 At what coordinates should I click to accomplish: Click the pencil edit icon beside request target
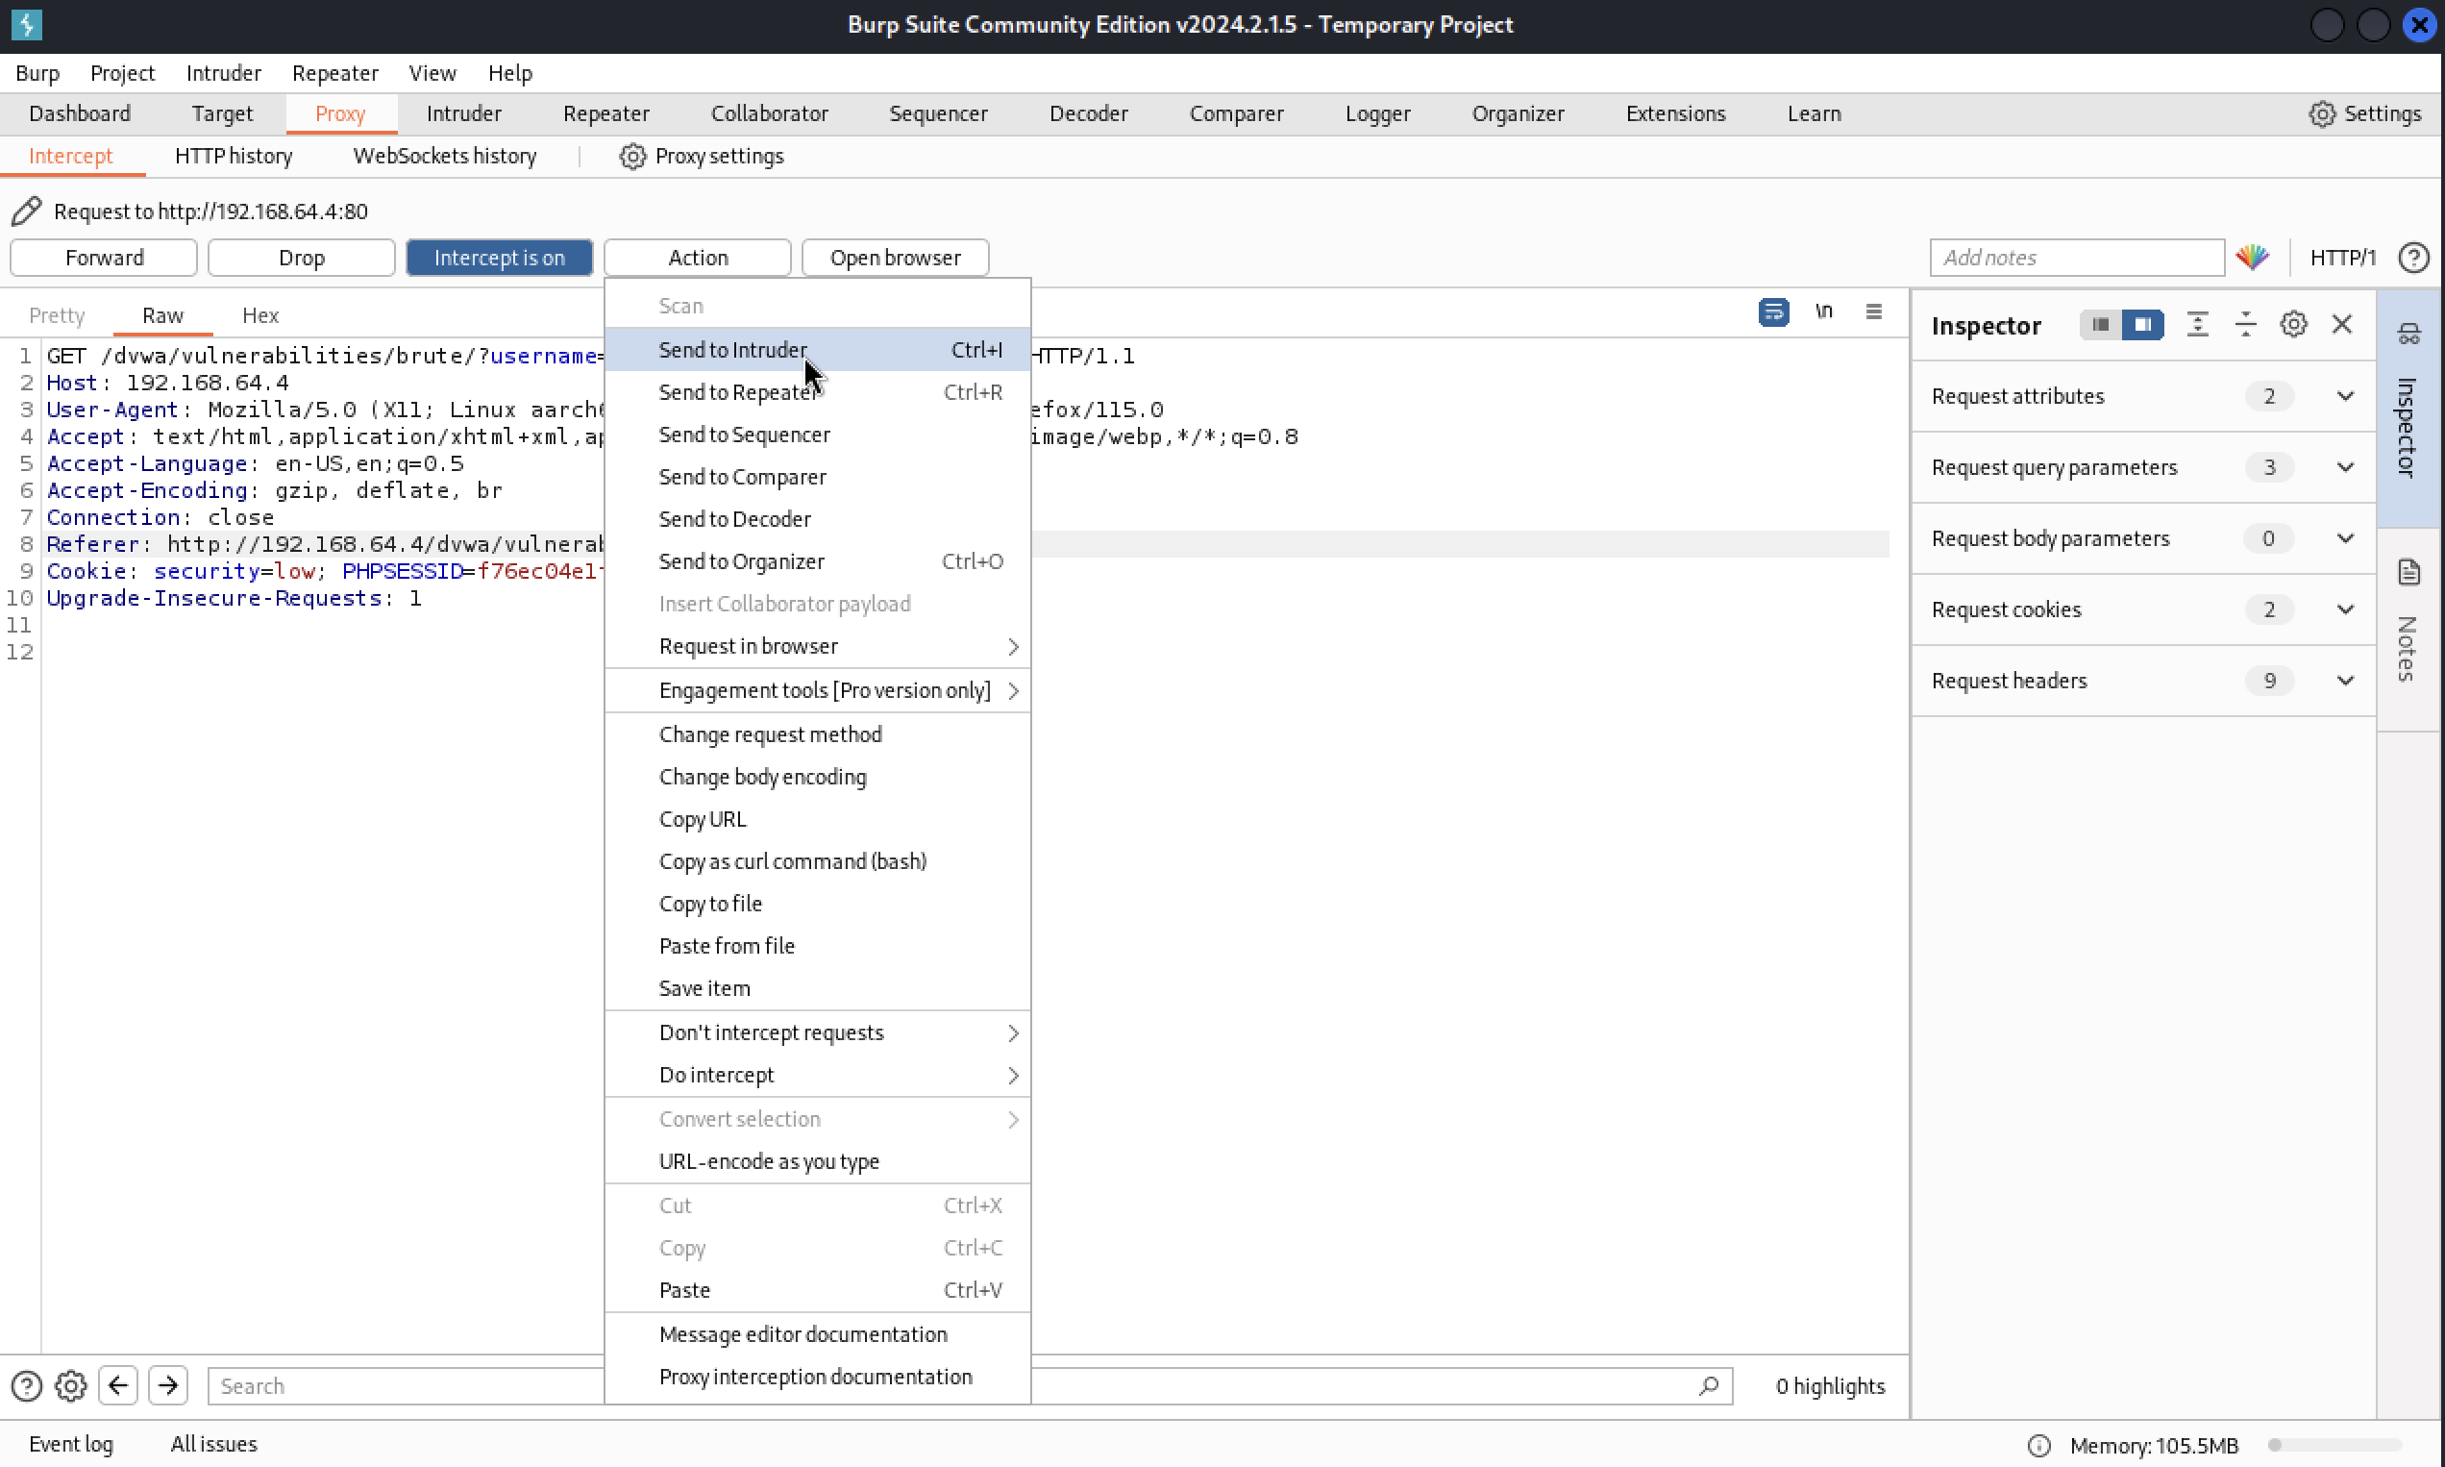27,211
